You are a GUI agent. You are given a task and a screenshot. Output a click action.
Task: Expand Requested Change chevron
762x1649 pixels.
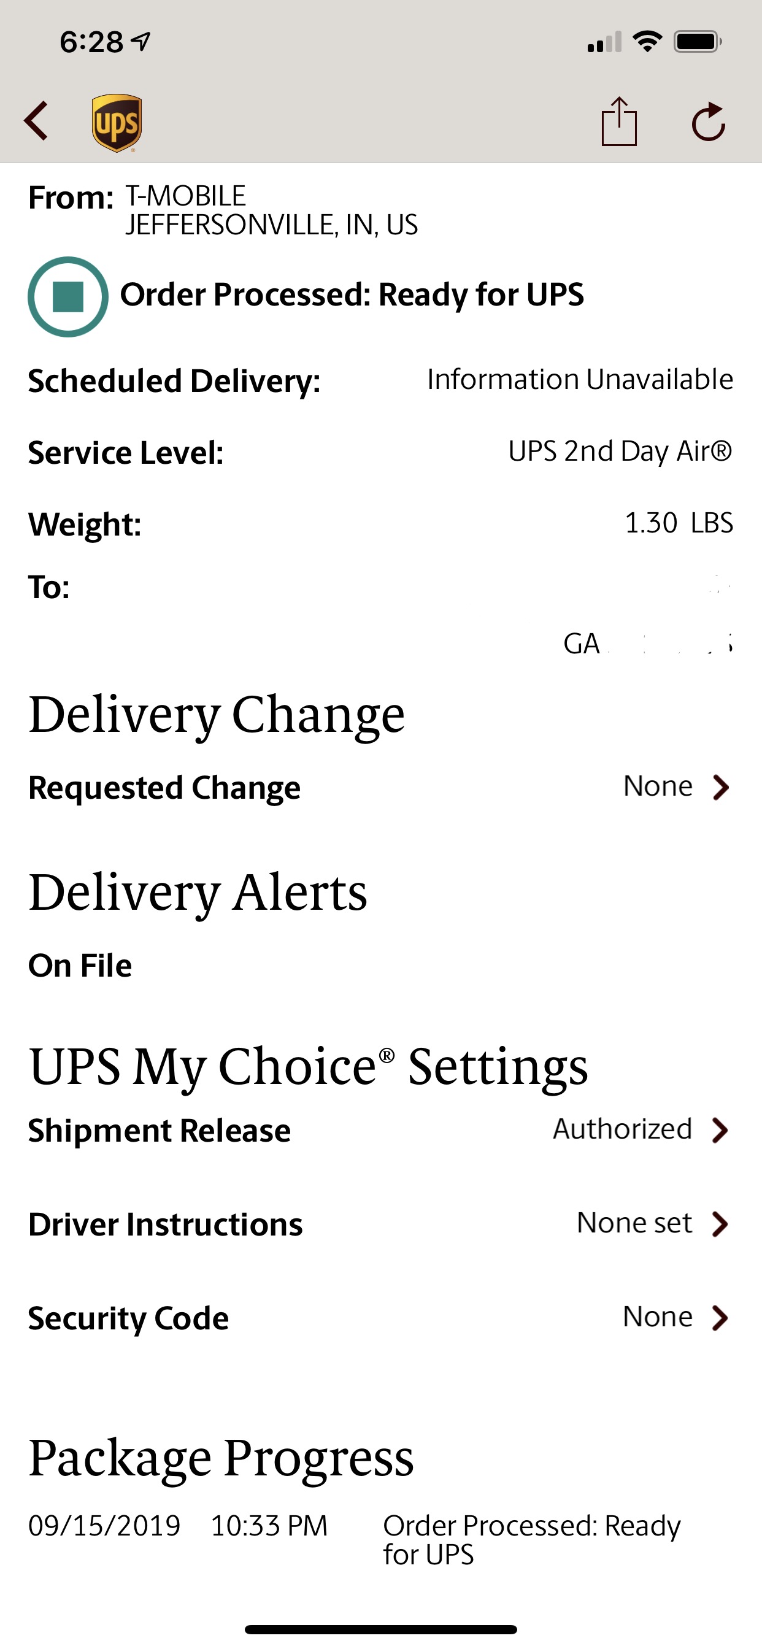click(721, 787)
